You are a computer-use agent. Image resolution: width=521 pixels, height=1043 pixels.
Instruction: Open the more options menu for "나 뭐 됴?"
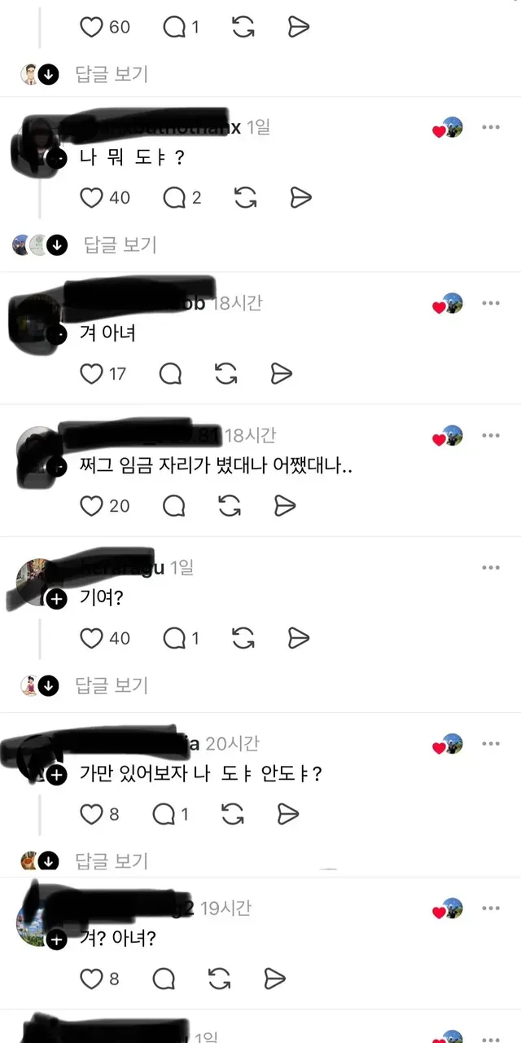490,127
